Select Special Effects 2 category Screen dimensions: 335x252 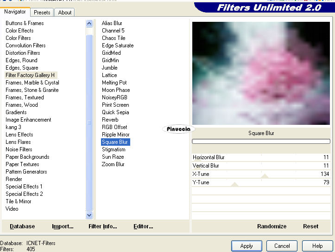coord(24,194)
